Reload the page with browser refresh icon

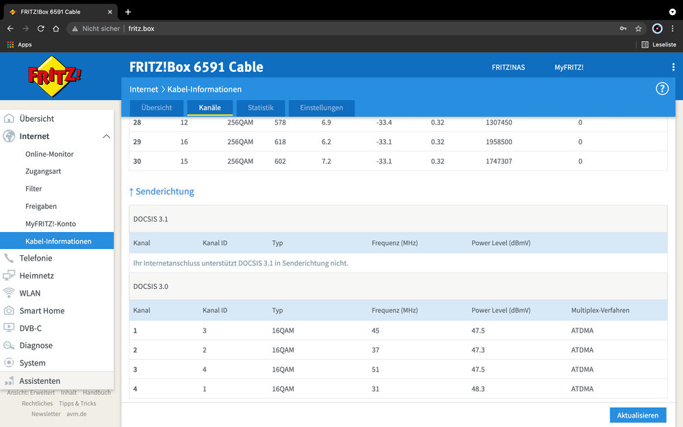pyautogui.click(x=40, y=29)
